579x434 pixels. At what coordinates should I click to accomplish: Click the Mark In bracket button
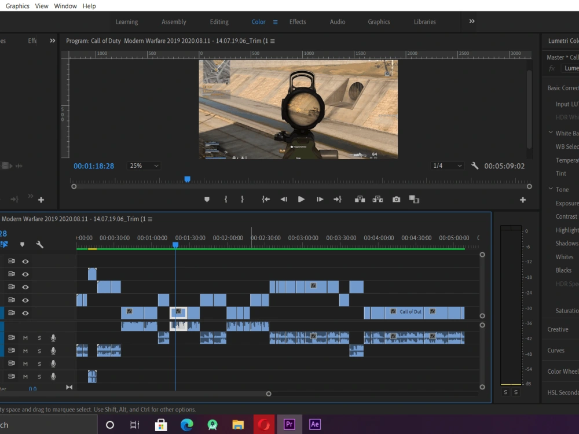226,200
